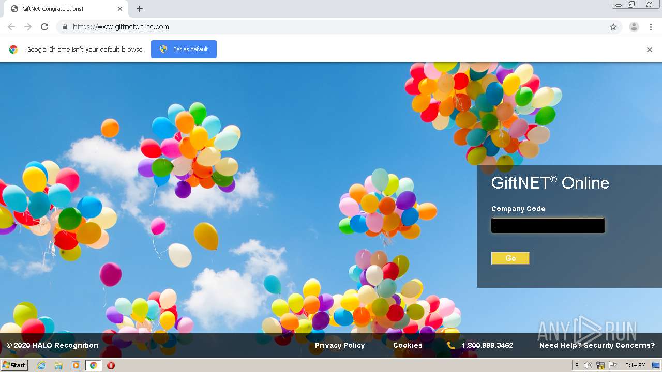Minimize the Chrome window
662x372 pixels.
point(618,5)
